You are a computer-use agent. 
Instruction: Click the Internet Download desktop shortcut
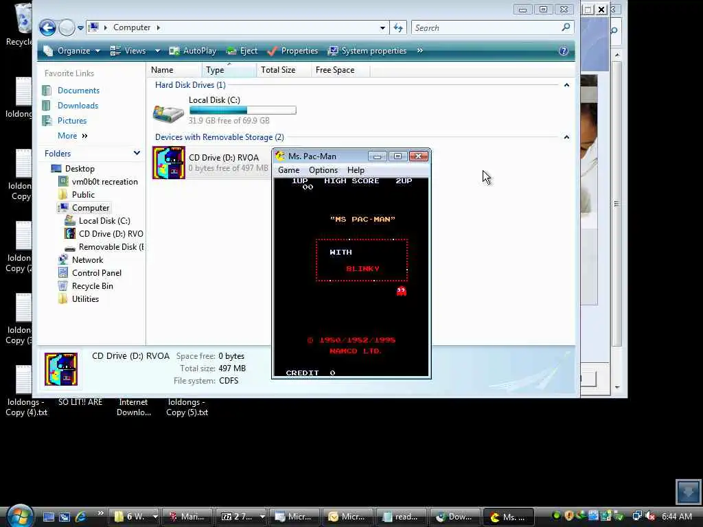click(x=134, y=407)
